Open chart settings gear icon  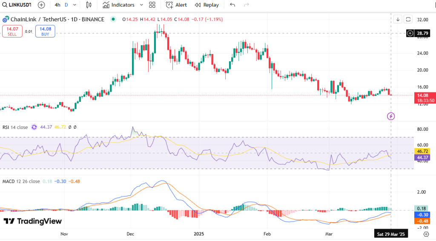click(426, 234)
